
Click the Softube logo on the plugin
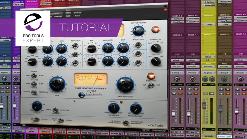[x=156, y=125]
